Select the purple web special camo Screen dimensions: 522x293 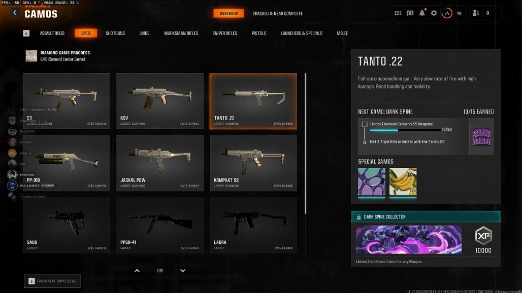372,181
